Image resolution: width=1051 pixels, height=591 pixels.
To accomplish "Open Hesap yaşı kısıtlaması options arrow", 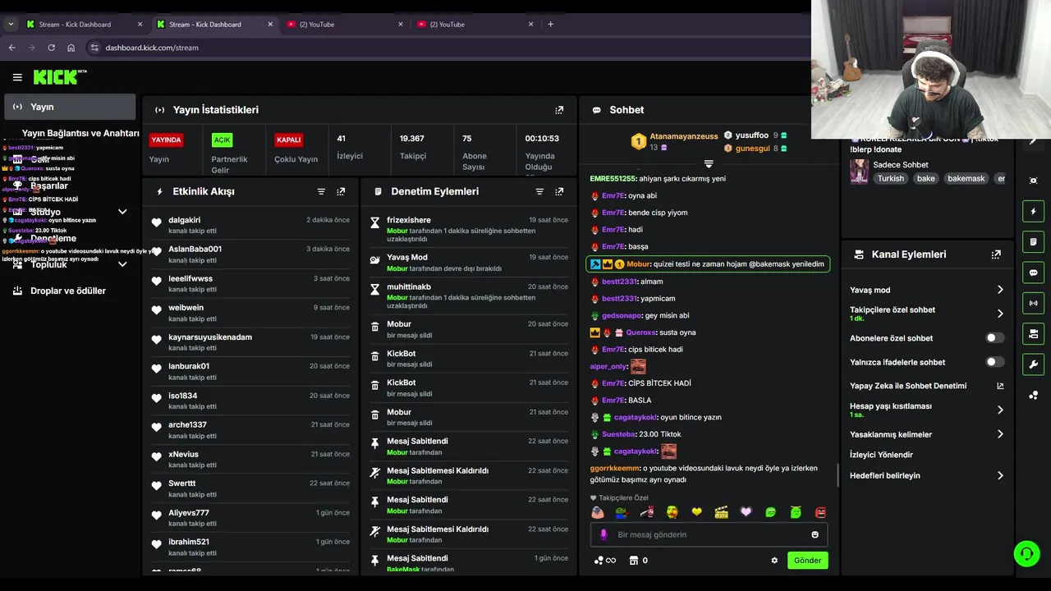I will 999,410.
